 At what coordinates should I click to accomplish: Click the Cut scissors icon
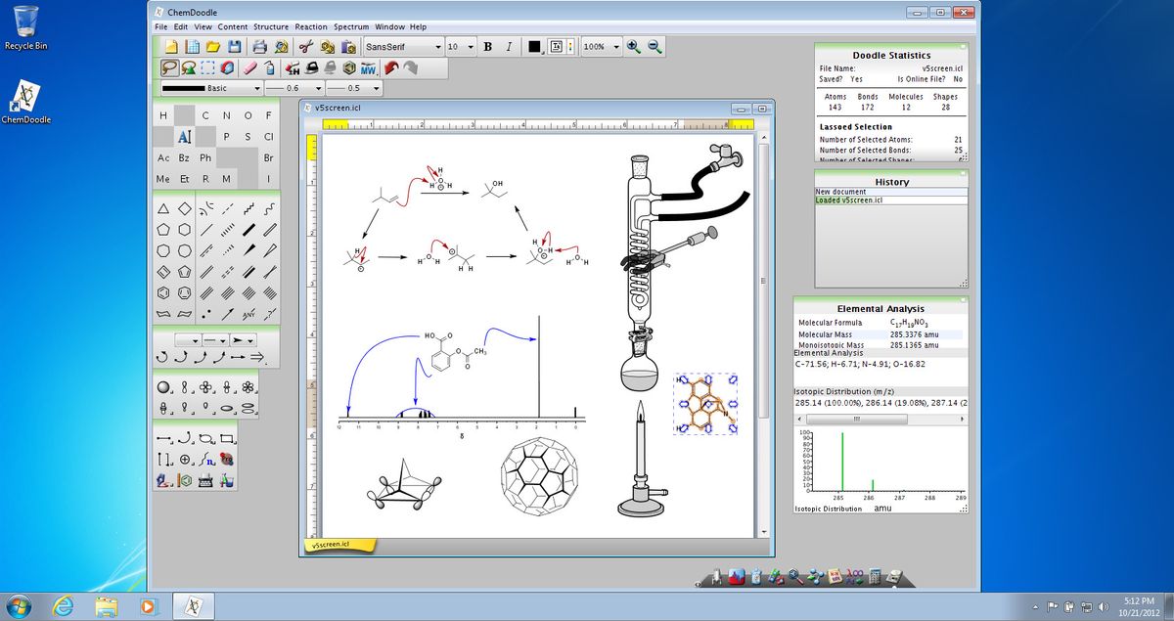click(x=304, y=48)
